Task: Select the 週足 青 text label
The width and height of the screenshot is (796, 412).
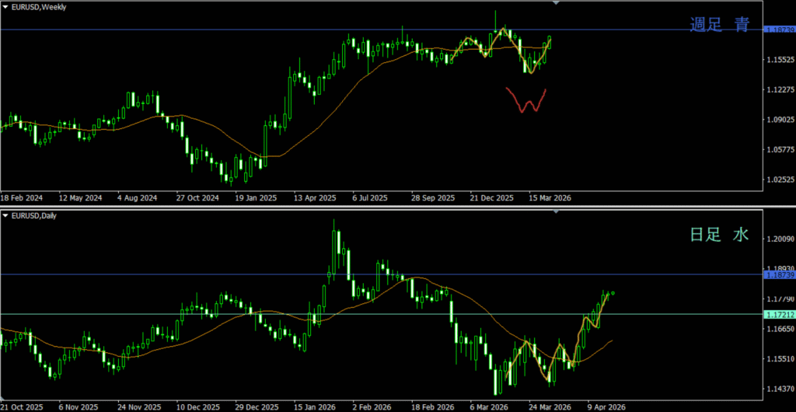Action: pos(720,25)
